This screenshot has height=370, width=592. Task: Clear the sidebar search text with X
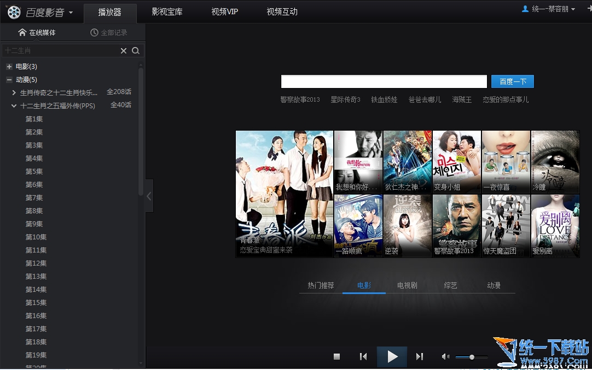click(124, 51)
